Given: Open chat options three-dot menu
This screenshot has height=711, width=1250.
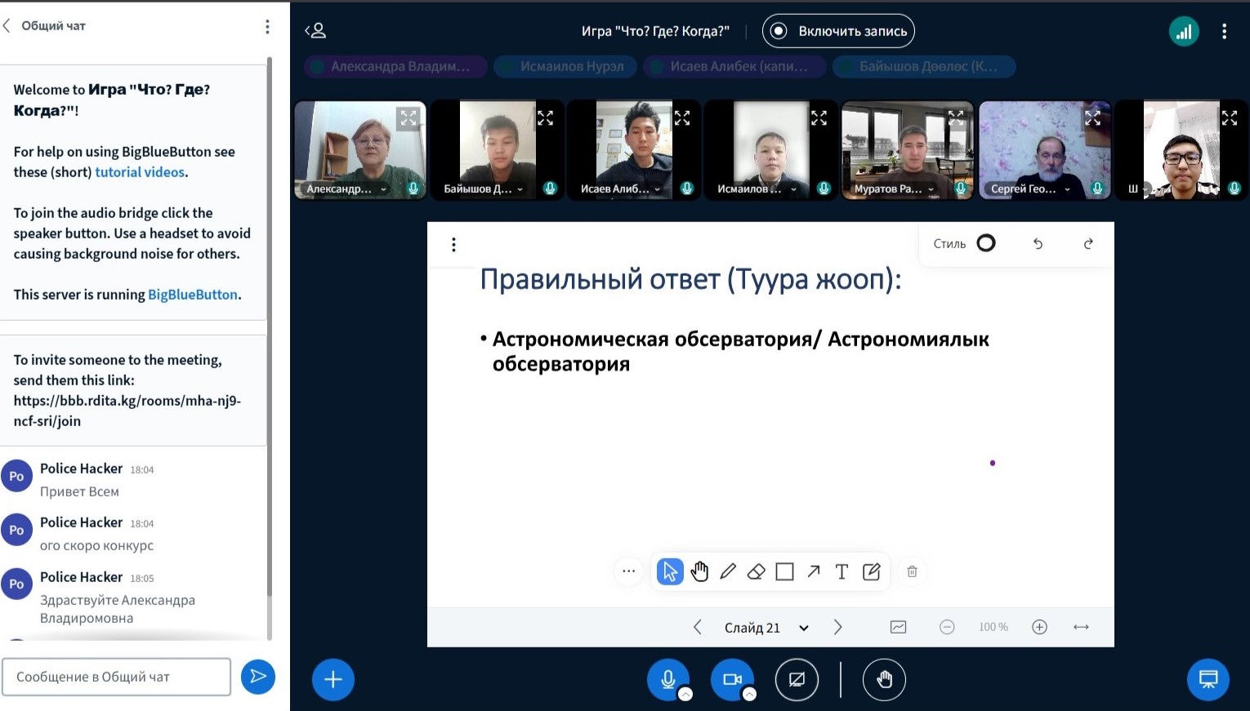Looking at the screenshot, I should point(267,27).
